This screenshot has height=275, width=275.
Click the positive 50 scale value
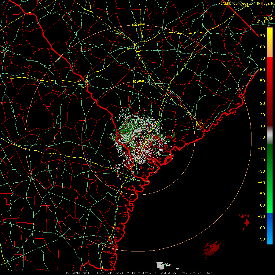click(x=262, y=81)
